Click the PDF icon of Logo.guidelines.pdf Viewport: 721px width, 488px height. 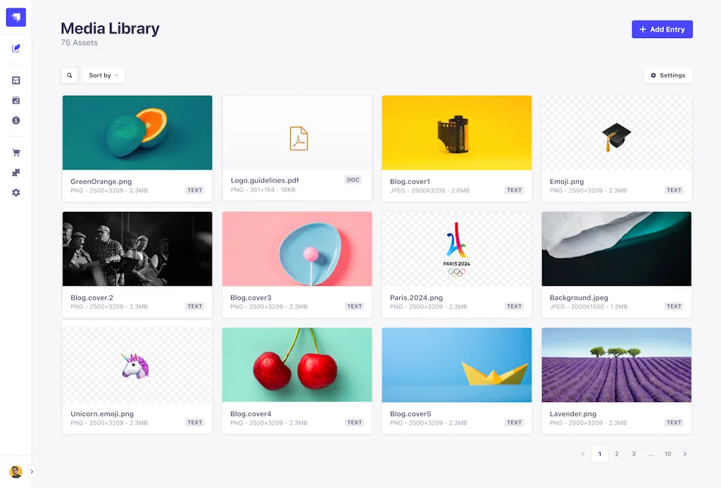tap(299, 139)
